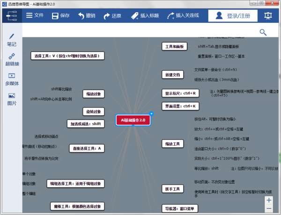Viewport: 281px width, 215px height.
Task: Select the 加选或减选: shift node
Action: point(86,123)
